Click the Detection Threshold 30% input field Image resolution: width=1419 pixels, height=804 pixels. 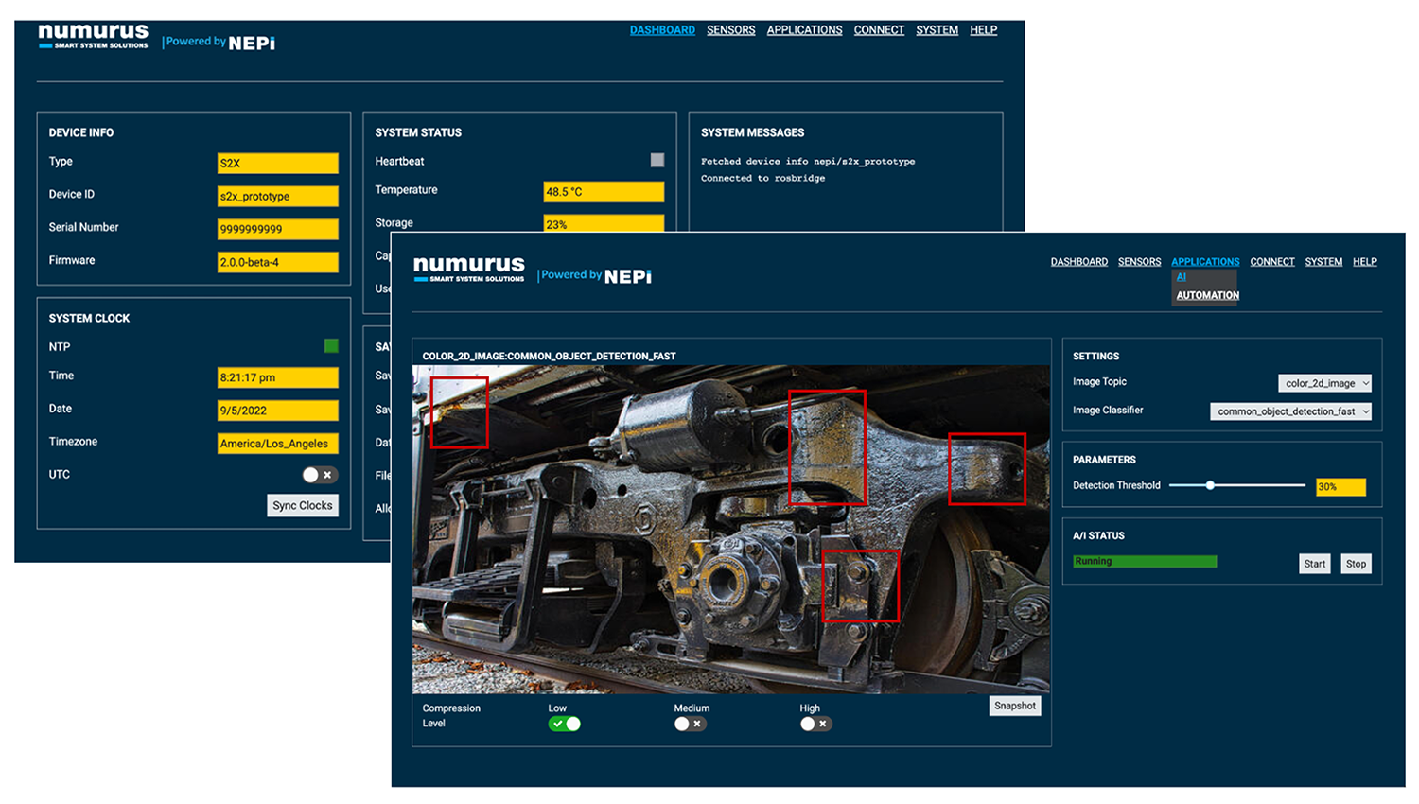1340,487
